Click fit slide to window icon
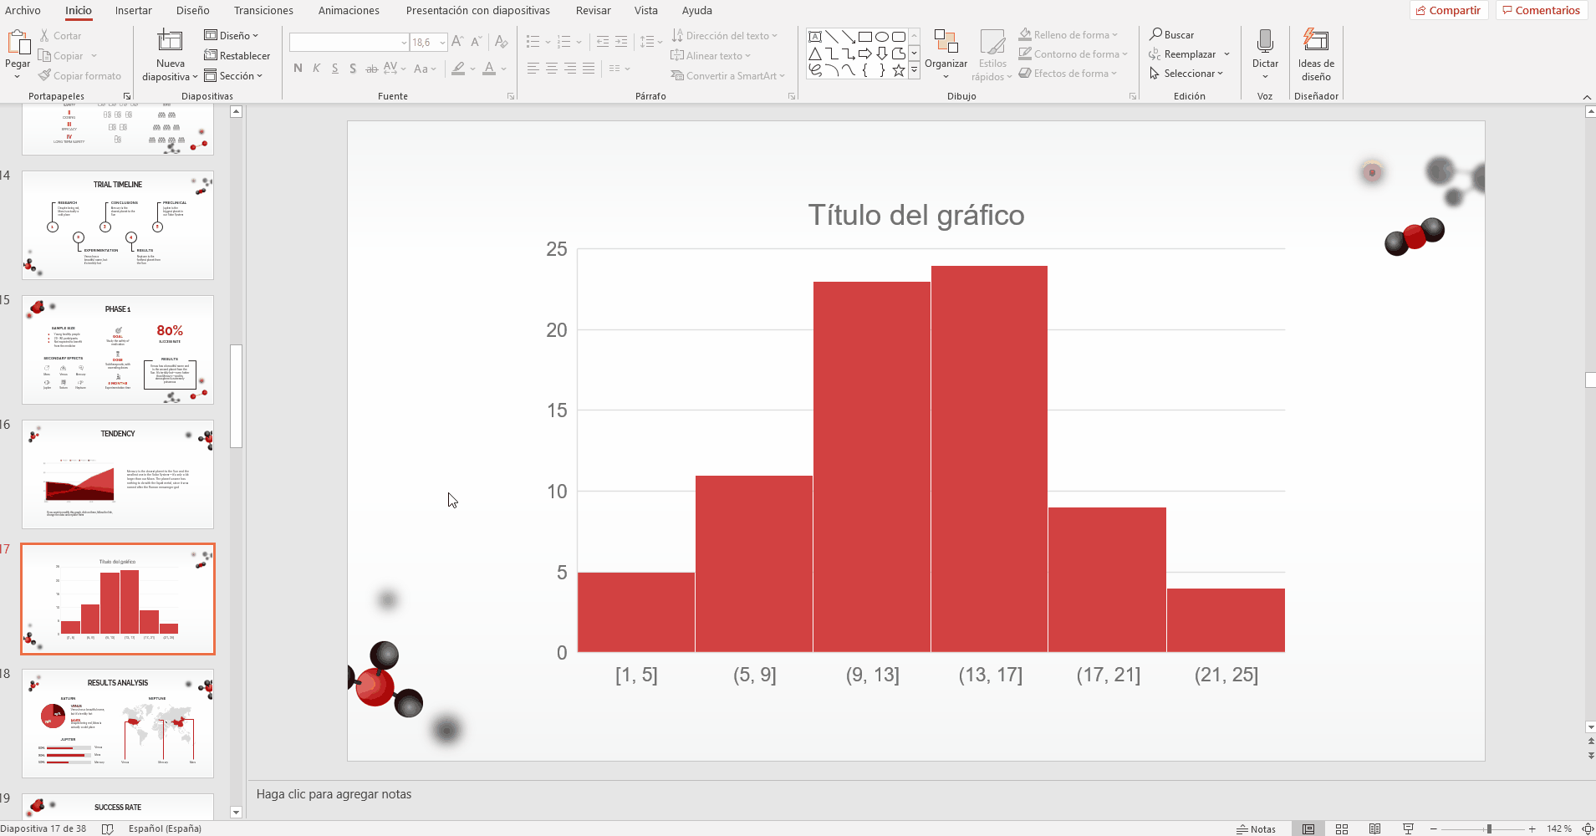Image resolution: width=1596 pixels, height=836 pixels. pos(1587,828)
